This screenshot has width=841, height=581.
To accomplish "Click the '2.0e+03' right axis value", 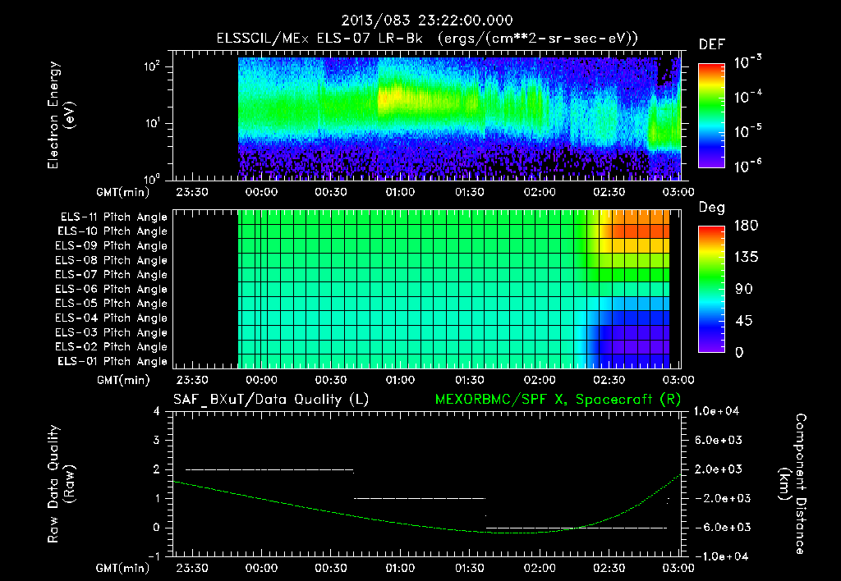I will click(719, 469).
